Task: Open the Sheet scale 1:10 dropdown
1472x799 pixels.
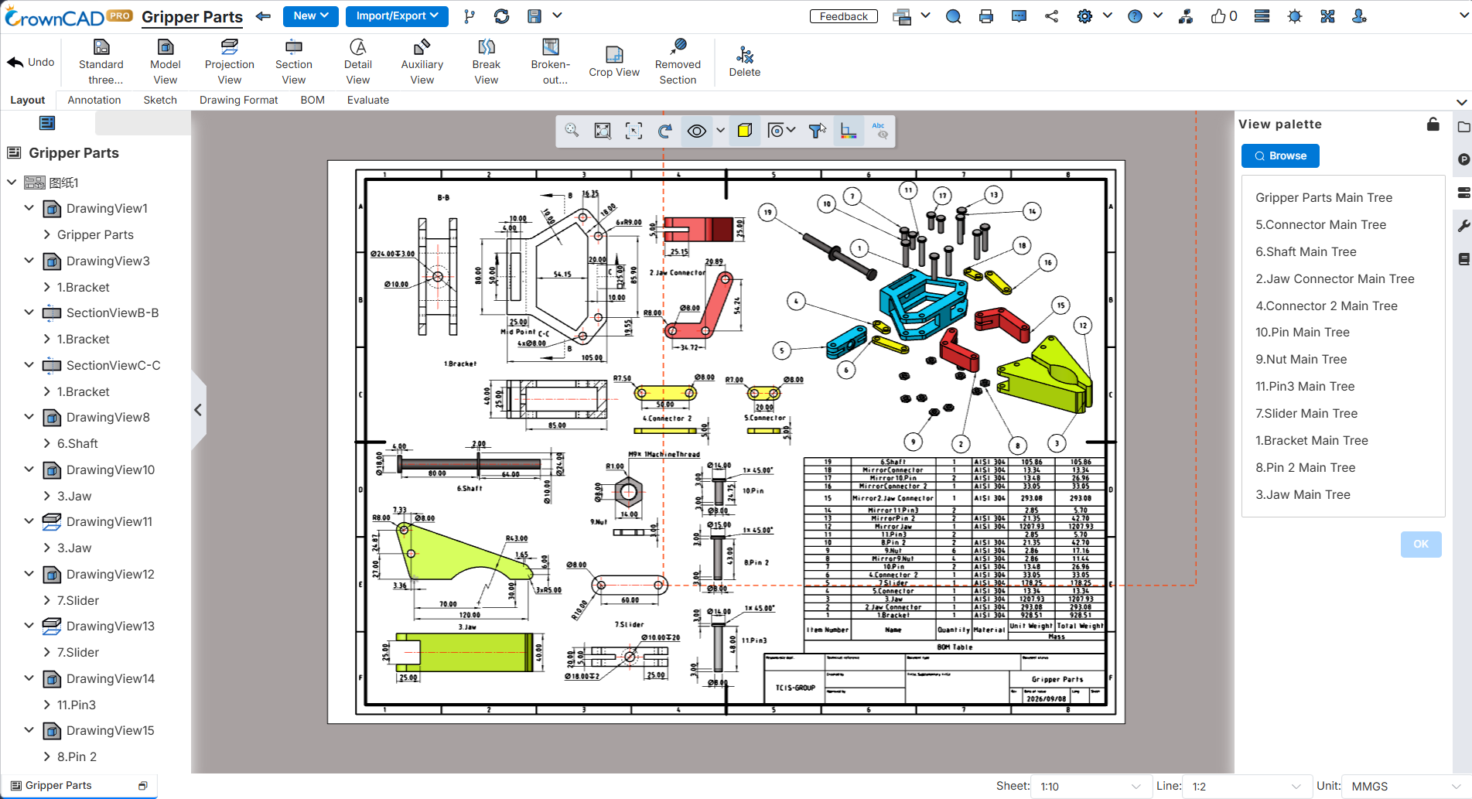Action: [x=1091, y=787]
